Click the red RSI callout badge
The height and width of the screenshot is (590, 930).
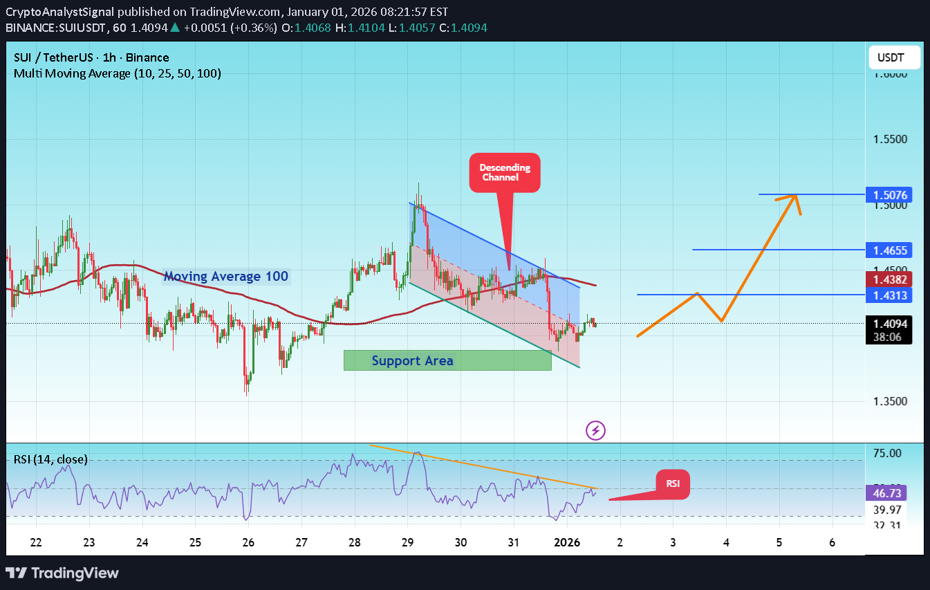click(671, 484)
